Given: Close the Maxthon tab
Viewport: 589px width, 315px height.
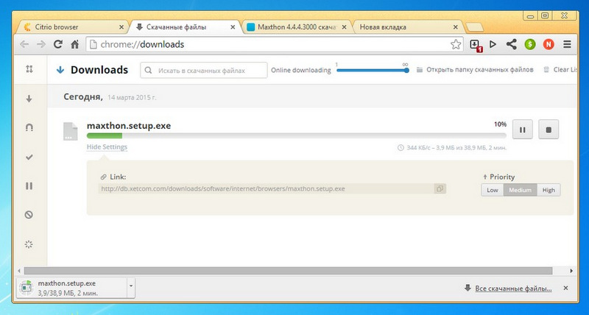Looking at the screenshot, I should point(344,27).
